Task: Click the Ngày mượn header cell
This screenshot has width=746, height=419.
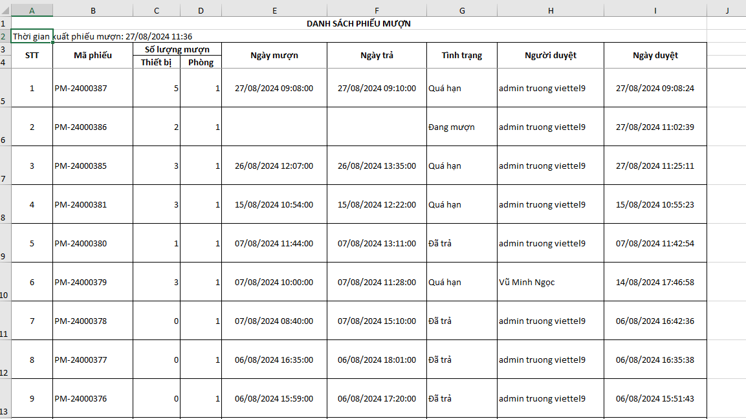Action: [x=274, y=55]
